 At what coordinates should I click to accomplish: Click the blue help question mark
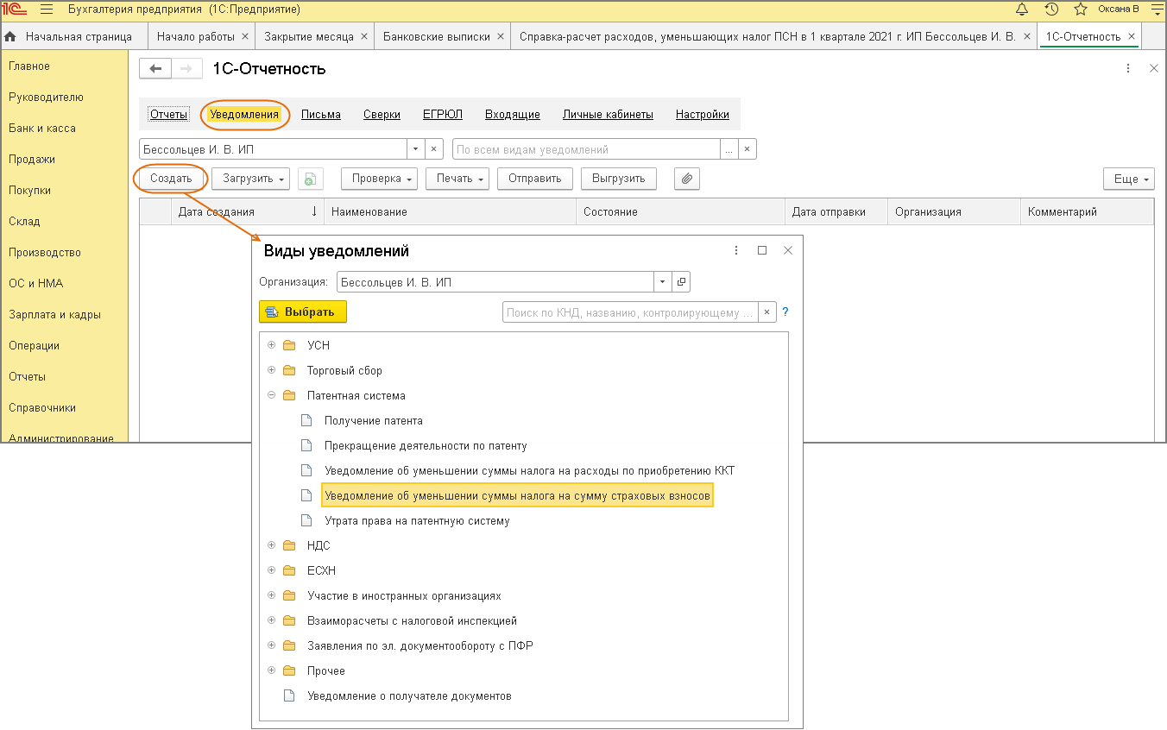[785, 312]
